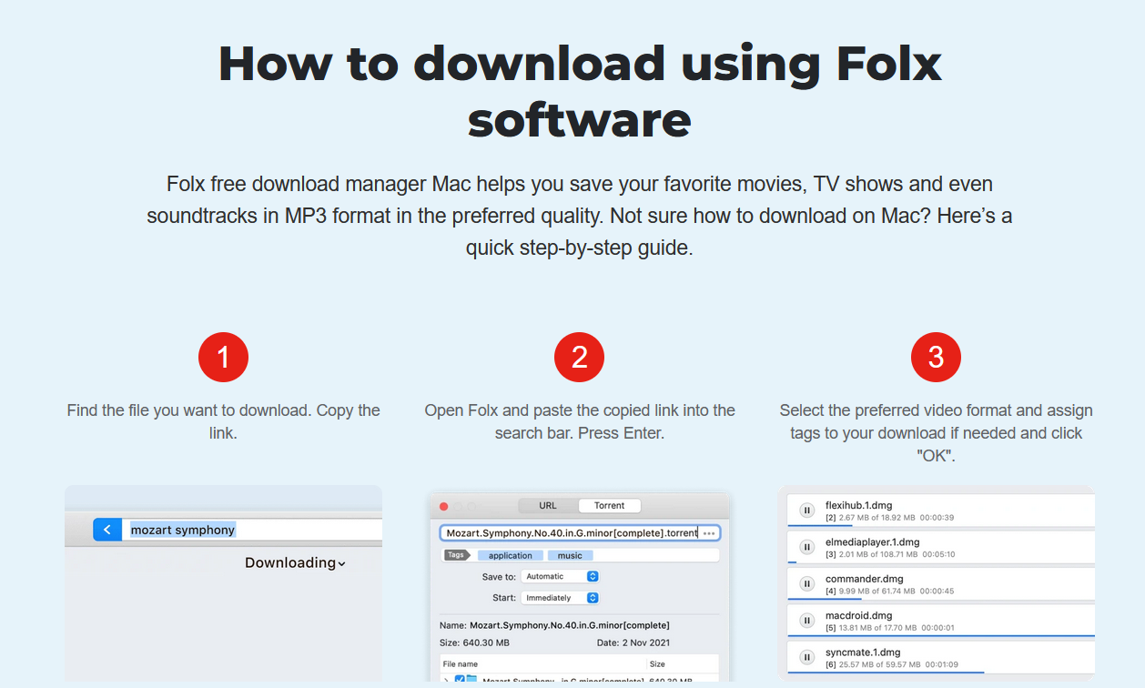The width and height of the screenshot is (1145, 688).
Task: Select the application tag
Action: 511,555
